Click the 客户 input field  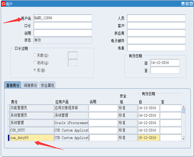click(x=156, y=26)
